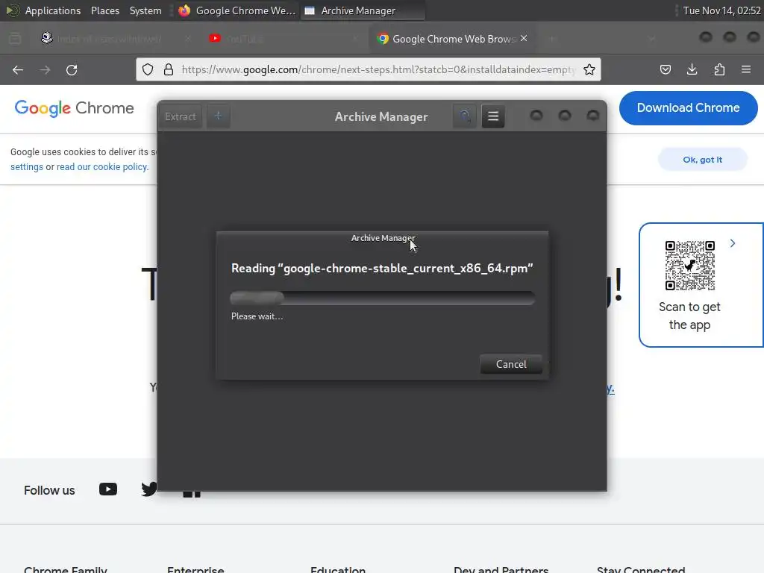
Task: Switch to the first browser tab
Action: 117,39
